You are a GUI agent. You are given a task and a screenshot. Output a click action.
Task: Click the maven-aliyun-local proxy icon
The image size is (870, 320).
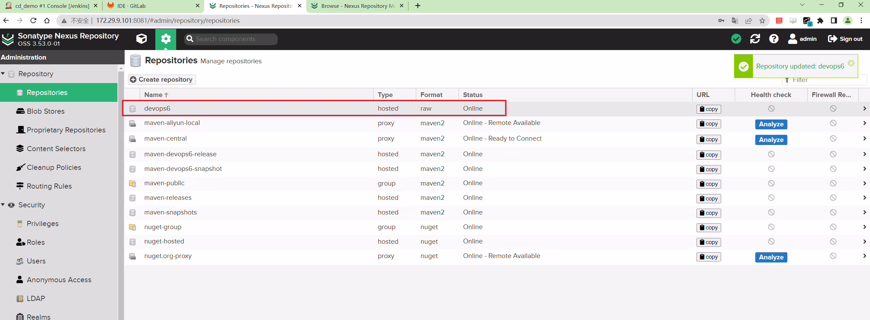[132, 123]
